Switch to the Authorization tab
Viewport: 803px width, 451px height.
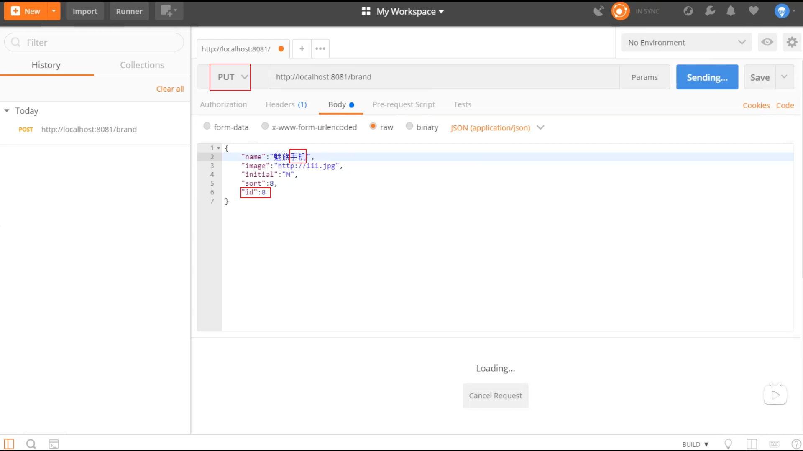pos(223,104)
